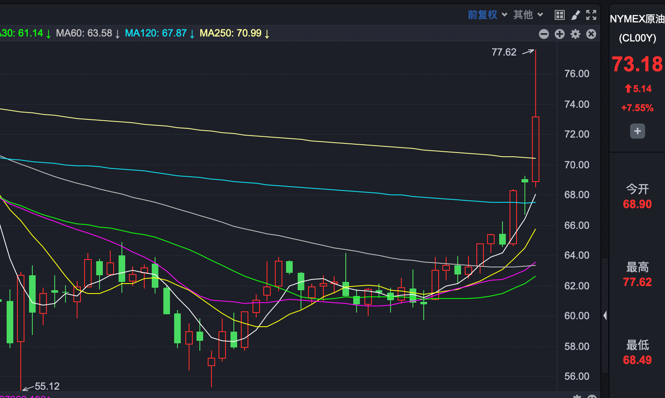Select the drawing brush tool
665x398 pixels.
pos(575,15)
